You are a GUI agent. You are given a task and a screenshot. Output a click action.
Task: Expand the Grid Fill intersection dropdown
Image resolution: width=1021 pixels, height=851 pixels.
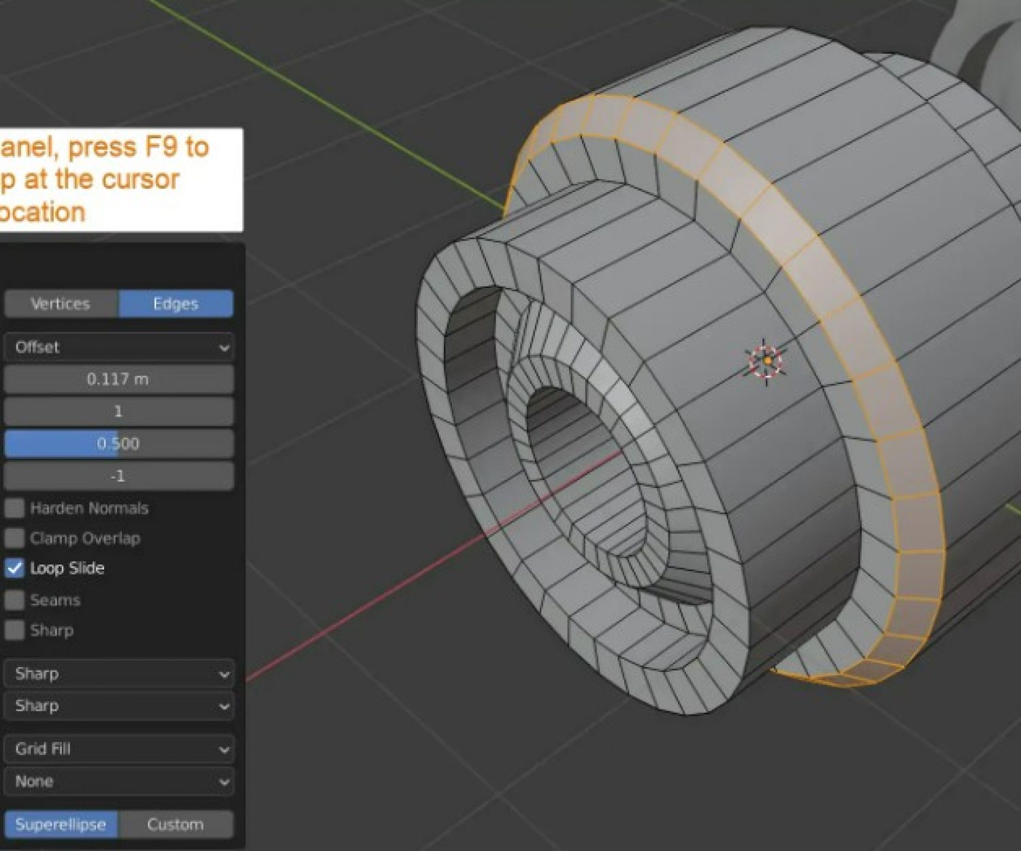coord(119,749)
